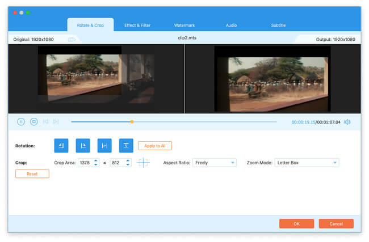Screen dimensions: 369x242
Task: Click the playback progress slider handle
Action: click(132, 121)
